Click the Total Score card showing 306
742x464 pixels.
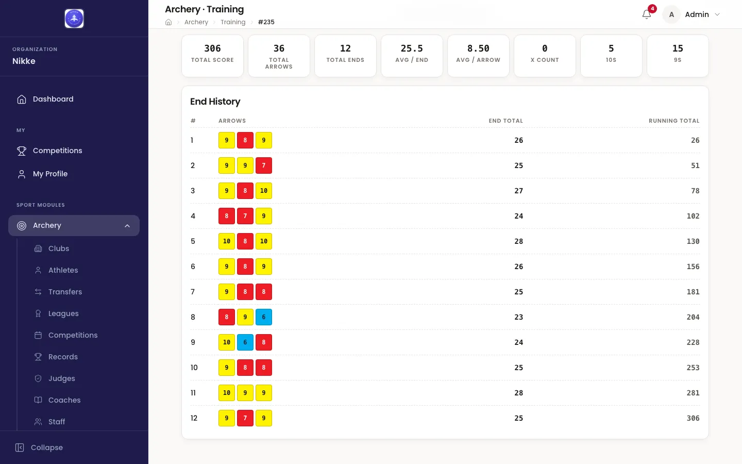tap(213, 56)
